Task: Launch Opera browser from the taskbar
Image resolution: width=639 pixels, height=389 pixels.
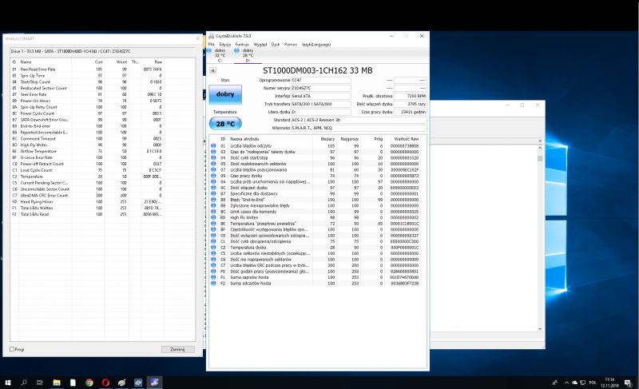Action: (x=105, y=383)
